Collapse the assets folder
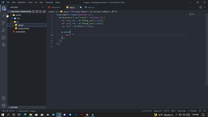The height and width of the screenshot is (117, 208). [11, 15]
